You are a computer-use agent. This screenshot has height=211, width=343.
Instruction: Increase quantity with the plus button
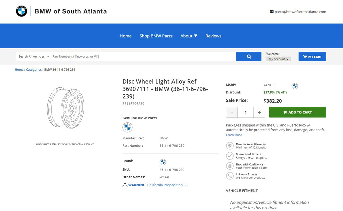click(259, 112)
